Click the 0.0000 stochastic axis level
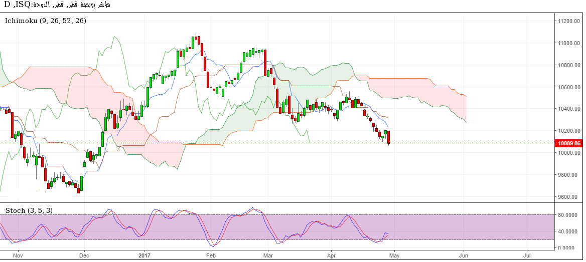 pos(569,248)
